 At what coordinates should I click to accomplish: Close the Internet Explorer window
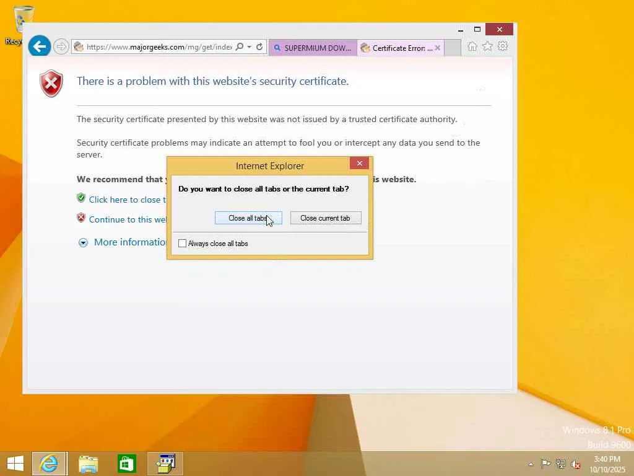click(x=500, y=29)
